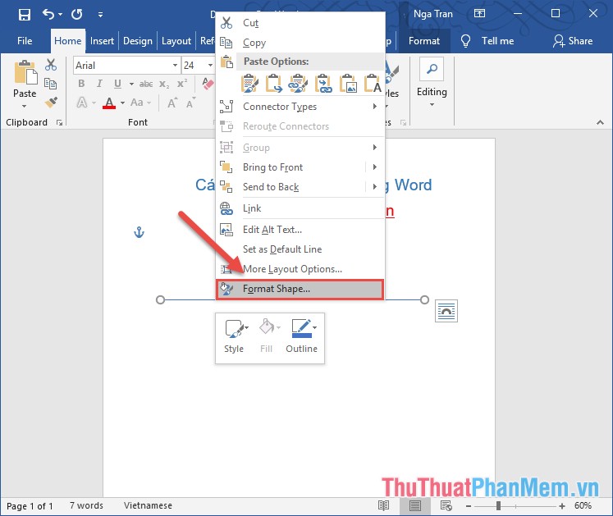Click Clear All Formatting eraser icon

tap(208, 83)
